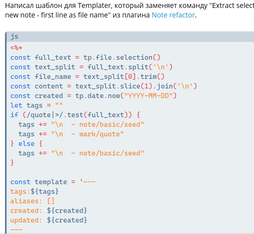Click the line 'let tags = ""'
The height and width of the screenshot is (234, 254).
click(x=36, y=105)
